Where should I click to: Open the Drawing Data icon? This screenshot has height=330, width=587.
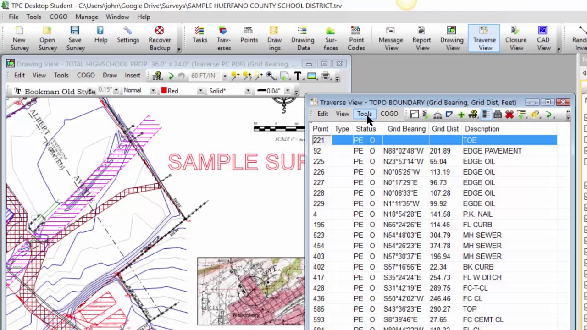(302, 39)
